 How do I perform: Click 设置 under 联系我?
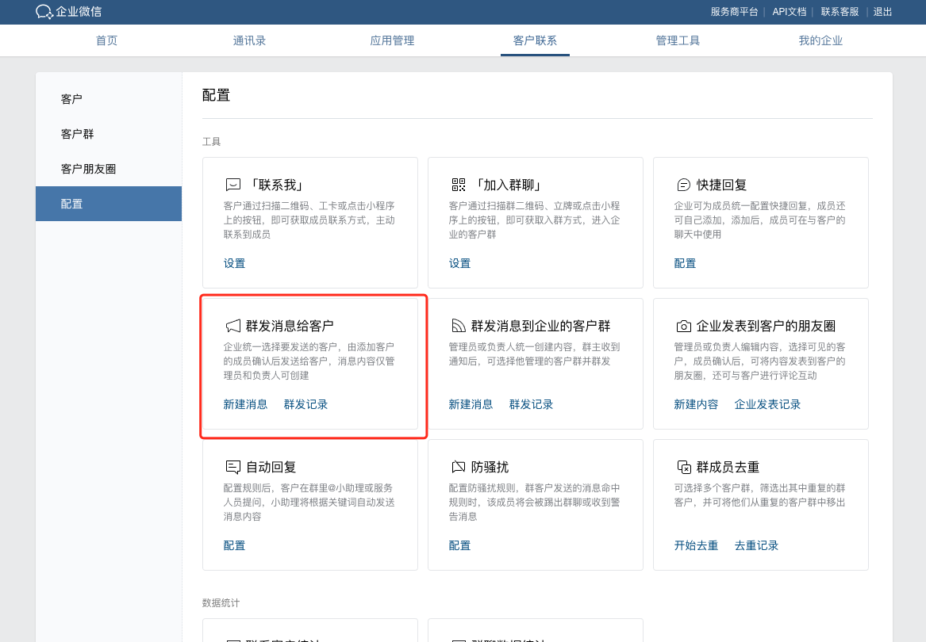point(234,263)
